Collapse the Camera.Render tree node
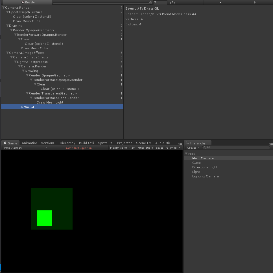Viewport: 273px width, 273px height. click(3, 8)
